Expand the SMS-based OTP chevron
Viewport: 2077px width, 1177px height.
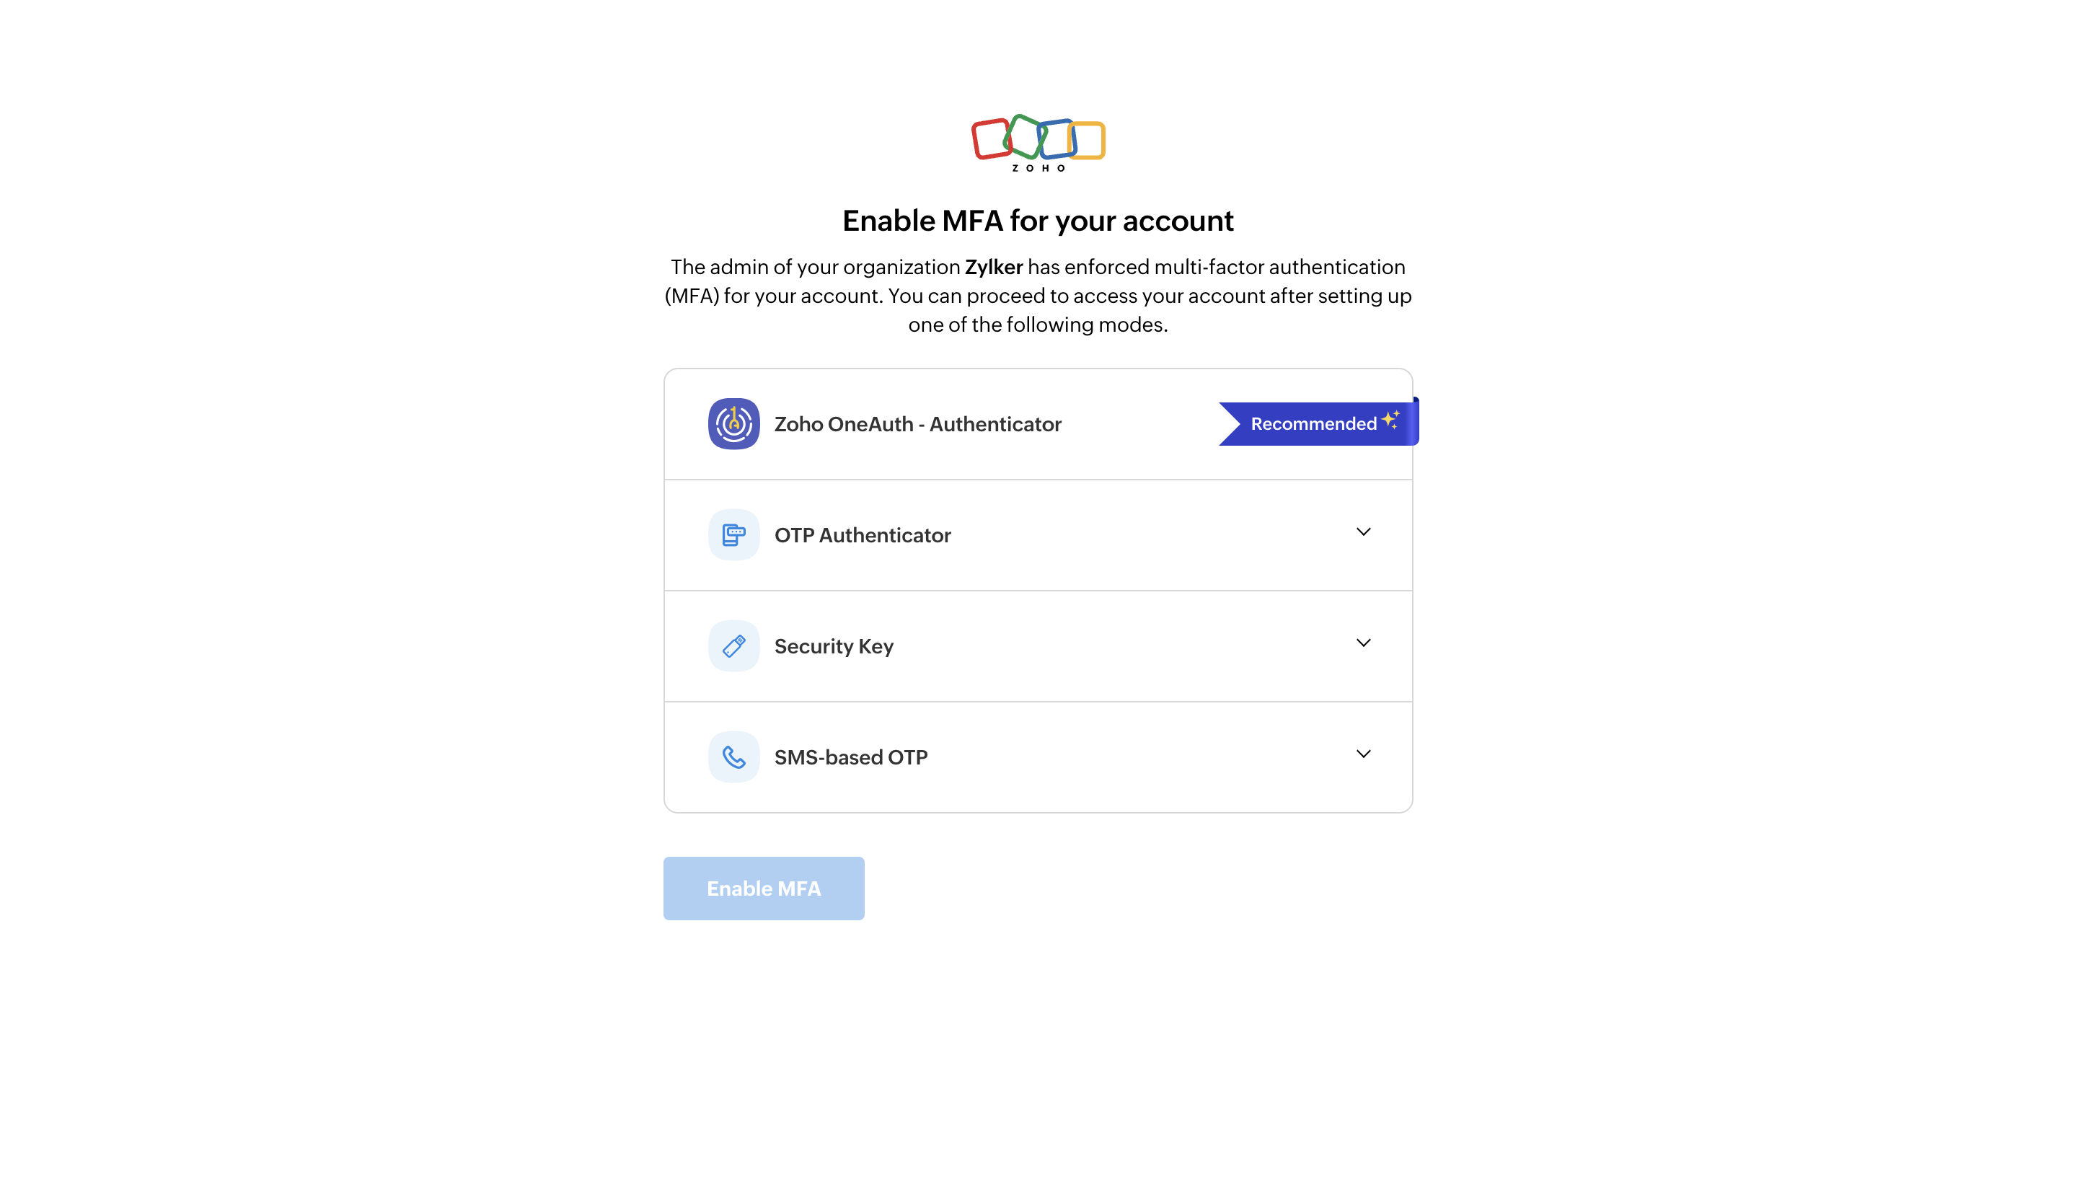1363,754
